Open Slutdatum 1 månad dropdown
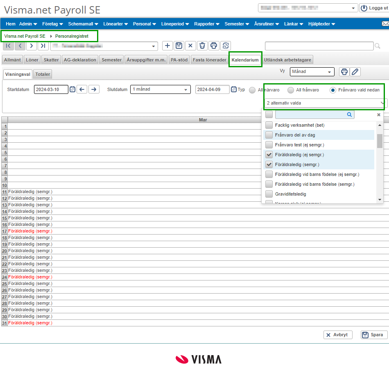Viewport: 389px width, 367px height. [x=160, y=89]
